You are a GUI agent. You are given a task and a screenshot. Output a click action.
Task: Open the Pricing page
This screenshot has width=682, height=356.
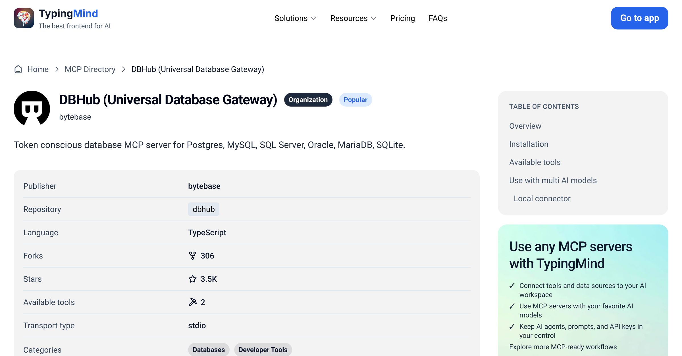click(x=403, y=18)
